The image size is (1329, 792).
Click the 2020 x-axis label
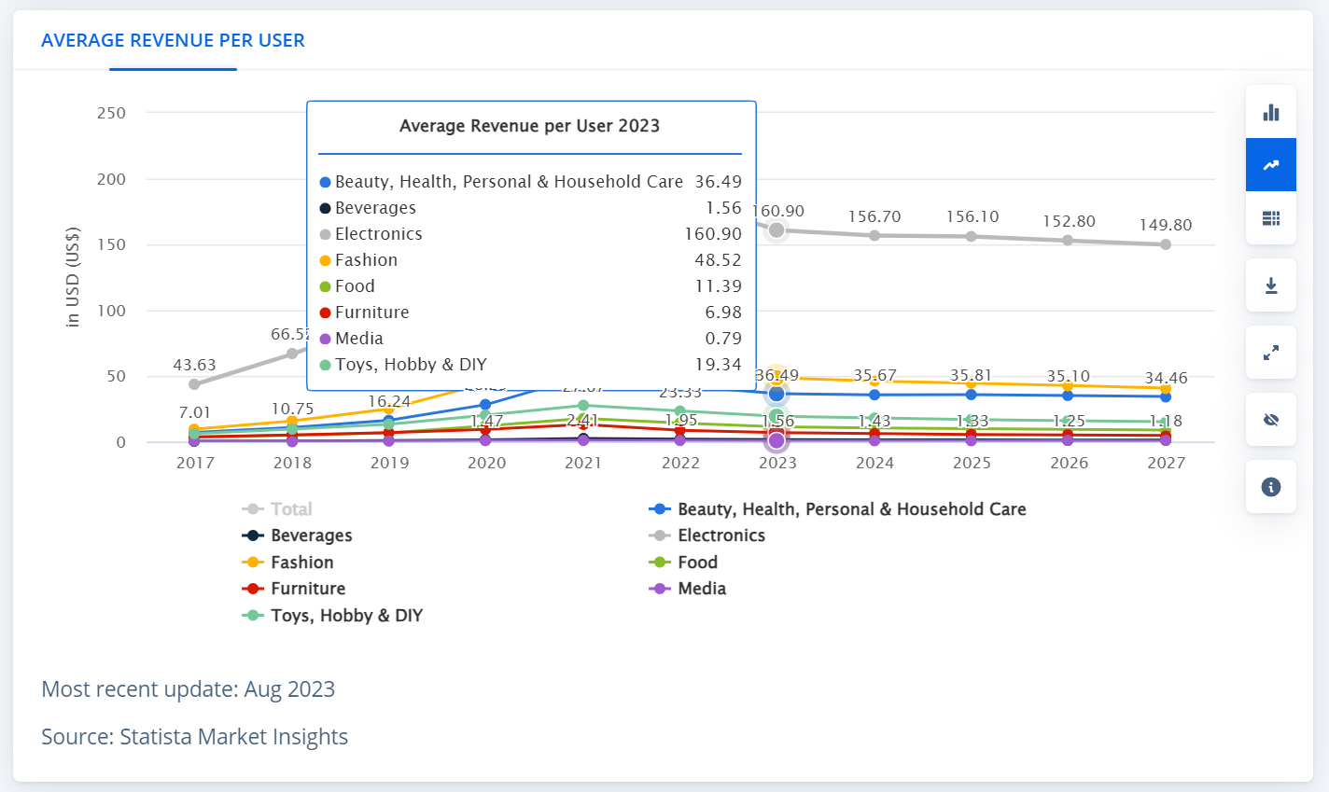click(486, 463)
